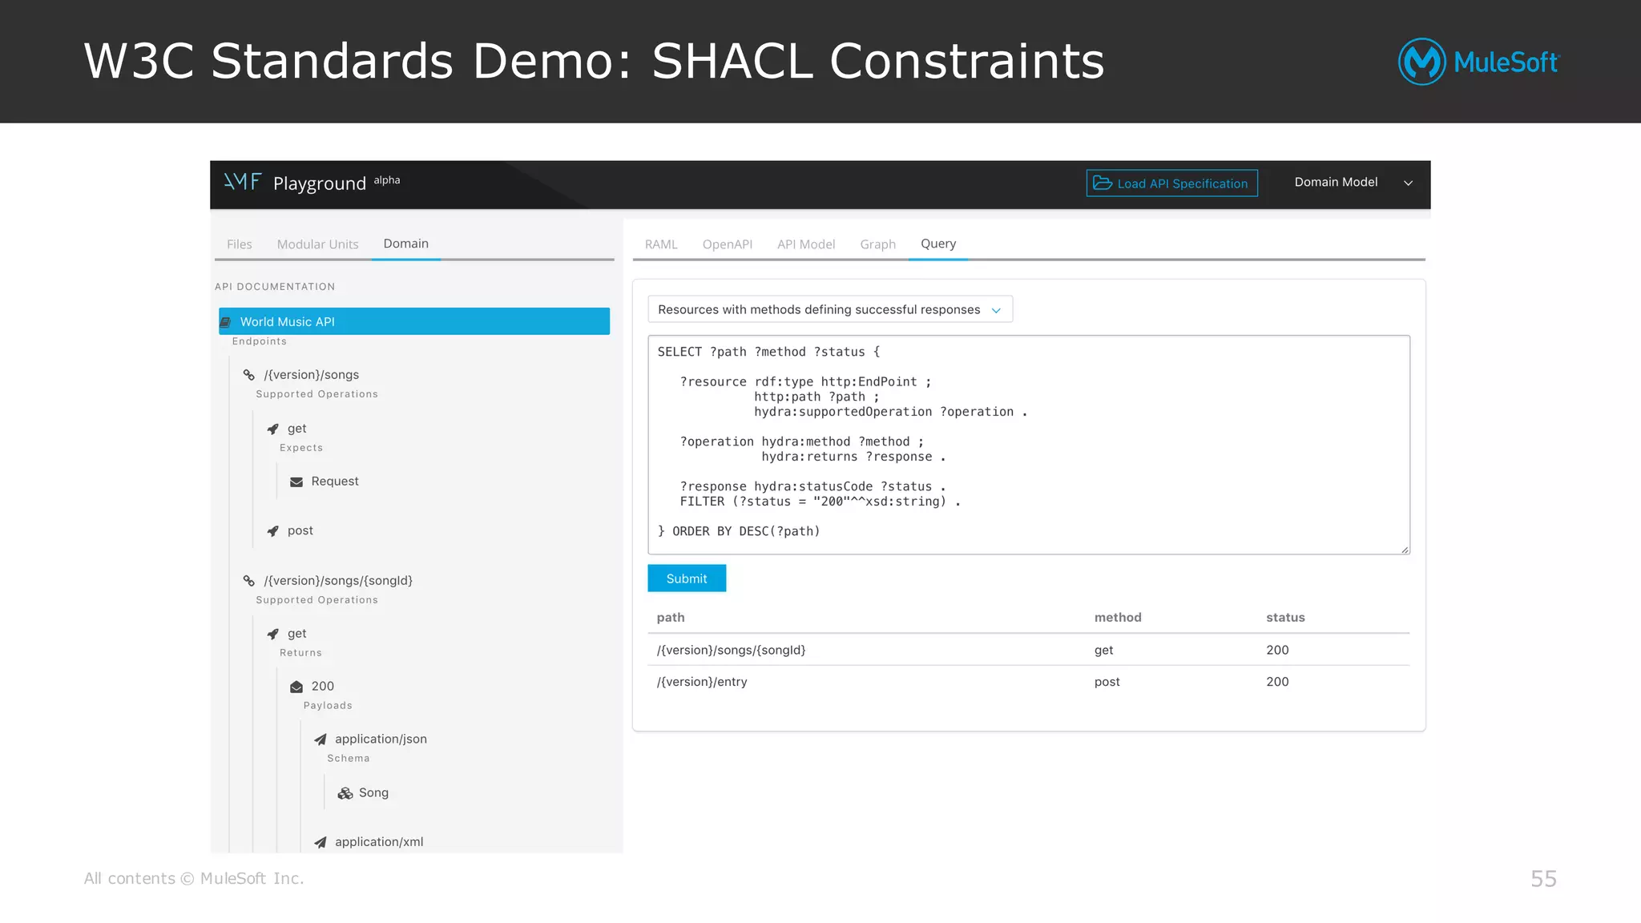Click the book icon beside World Music API
This screenshot has height=923, width=1641.
point(226,322)
